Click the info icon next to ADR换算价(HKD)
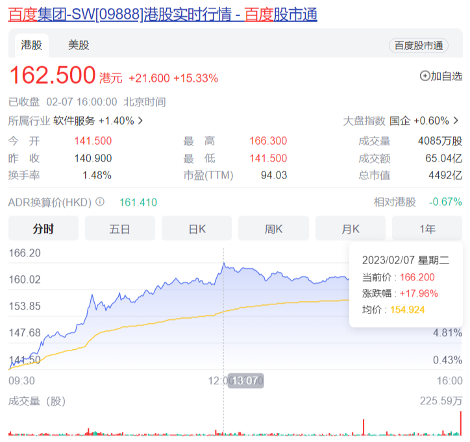This screenshot has height=442, width=470. [100, 202]
